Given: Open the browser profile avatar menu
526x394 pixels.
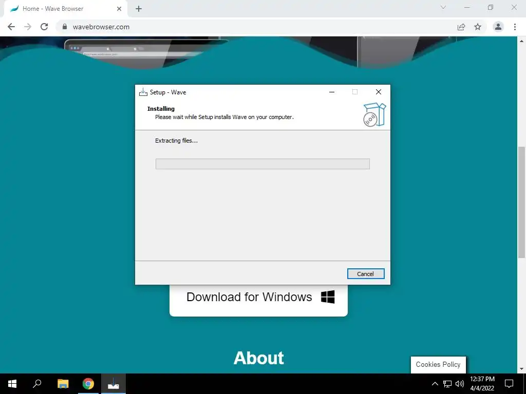Looking at the screenshot, I should click(498, 27).
